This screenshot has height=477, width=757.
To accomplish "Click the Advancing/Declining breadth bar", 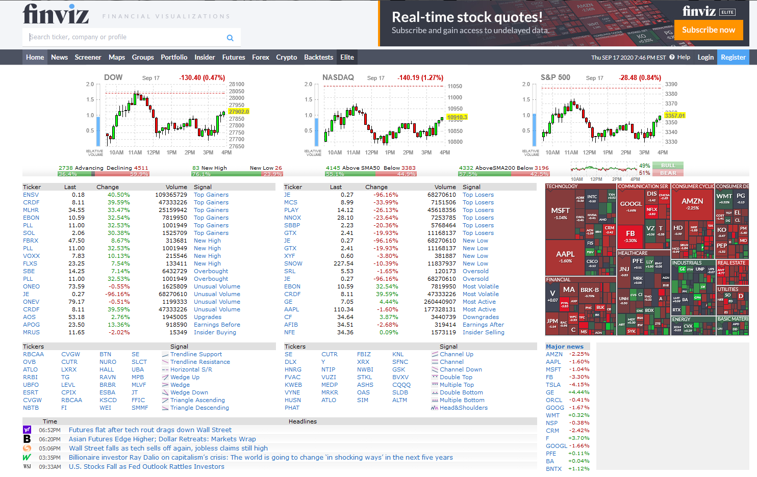I will click(x=104, y=174).
